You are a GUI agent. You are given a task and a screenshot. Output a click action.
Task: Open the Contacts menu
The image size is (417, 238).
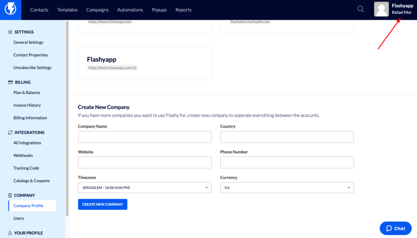[39, 10]
